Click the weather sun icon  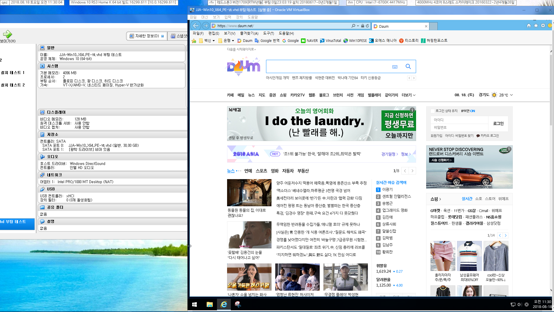pyautogui.click(x=494, y=95)
